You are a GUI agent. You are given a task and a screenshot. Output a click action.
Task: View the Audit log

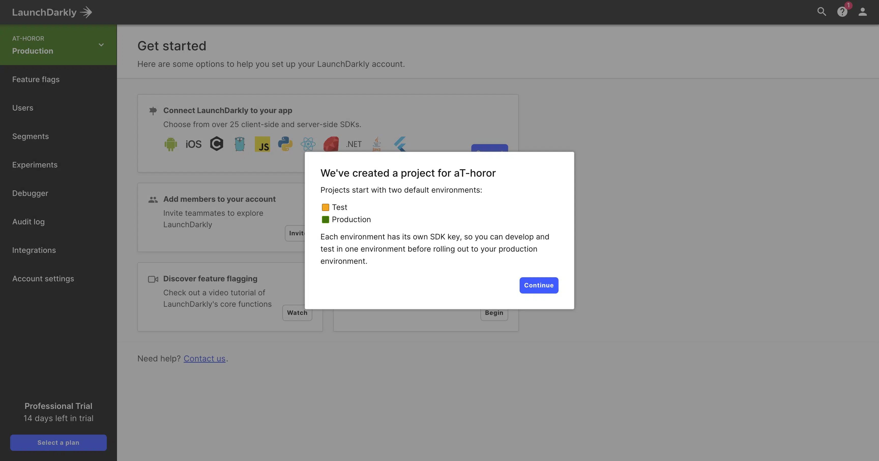[x=28, y=222]
